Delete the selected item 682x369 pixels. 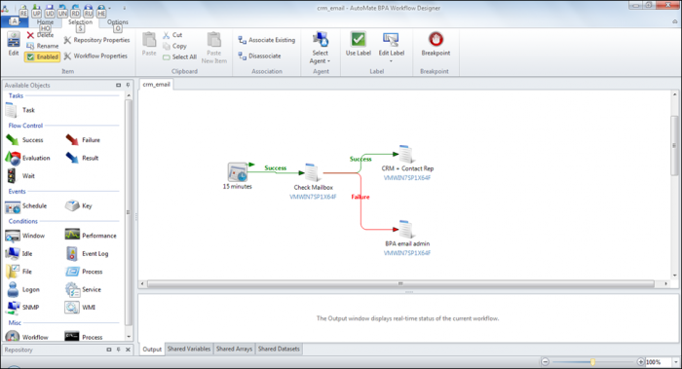40,35
